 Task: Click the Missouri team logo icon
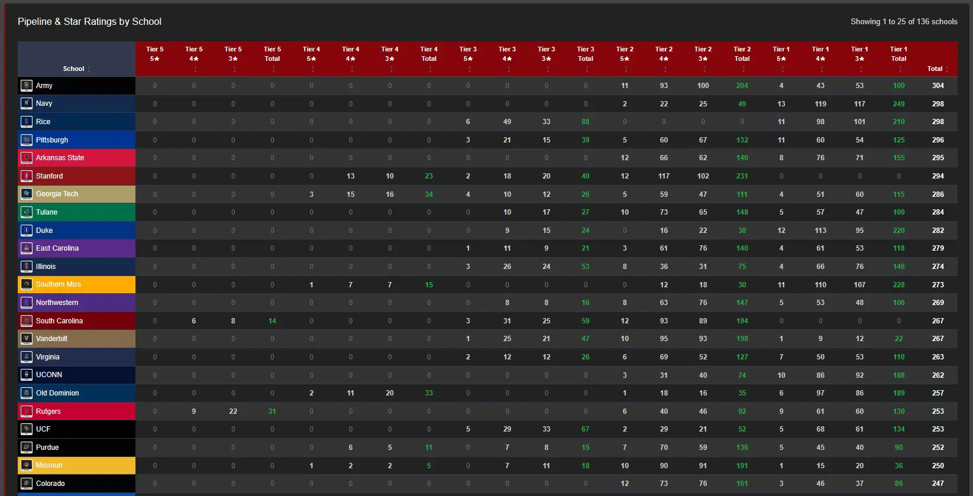27,465
